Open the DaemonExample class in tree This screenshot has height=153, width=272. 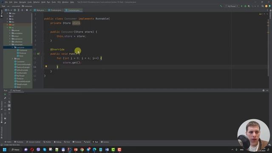click(22, 67)
